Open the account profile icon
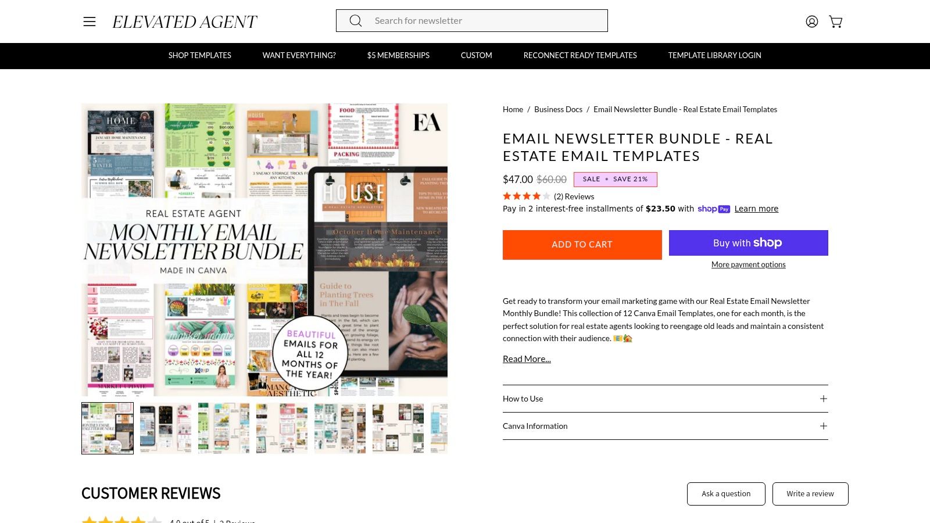Viewport: 930px width, 523px height. pos(812,22)
